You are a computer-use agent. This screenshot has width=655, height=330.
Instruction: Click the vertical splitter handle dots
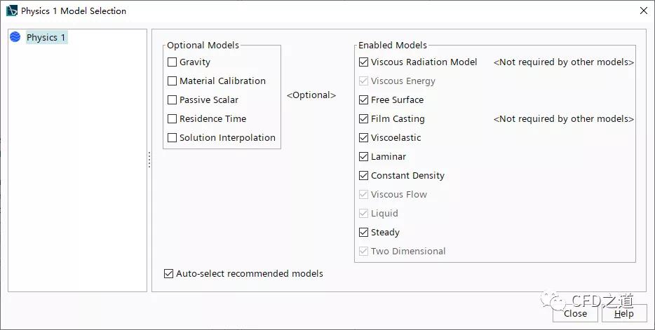coord(149,160)
